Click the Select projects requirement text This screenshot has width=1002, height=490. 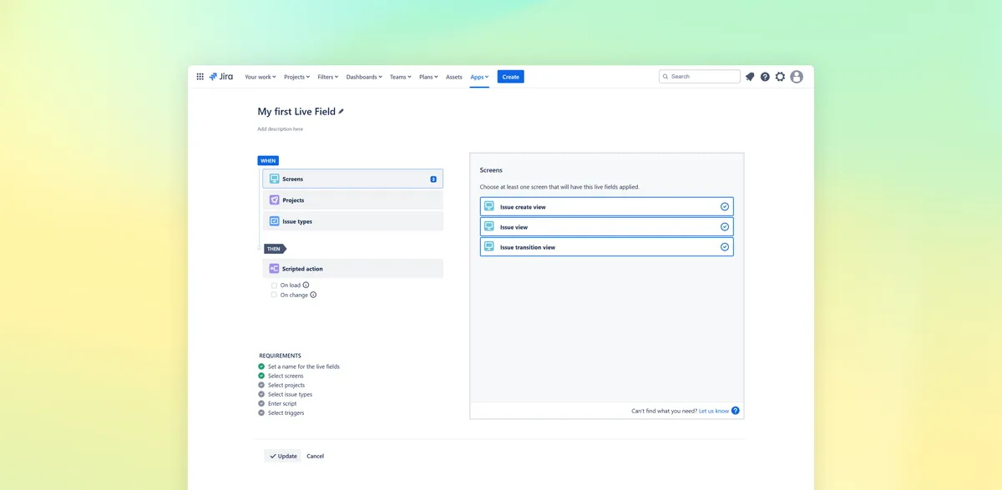pos(286,385)
